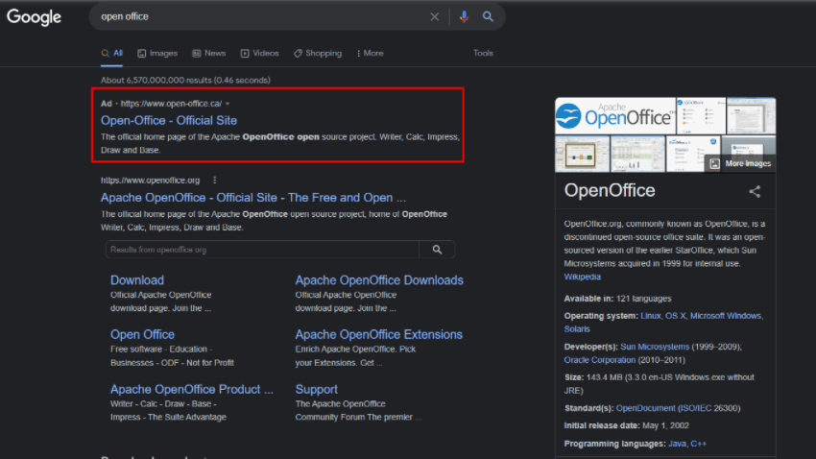
Task: Switch to the Videos tab
Action: click(x=260, y=53)
